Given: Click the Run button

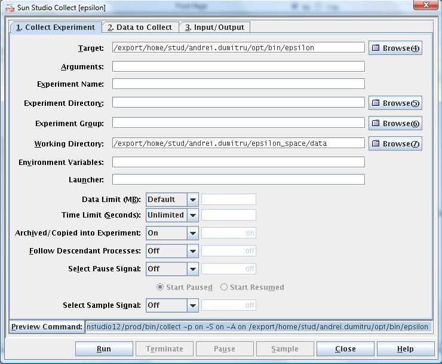Looking at the screenshot, I should pyautogui.click(x=104, y=349).
